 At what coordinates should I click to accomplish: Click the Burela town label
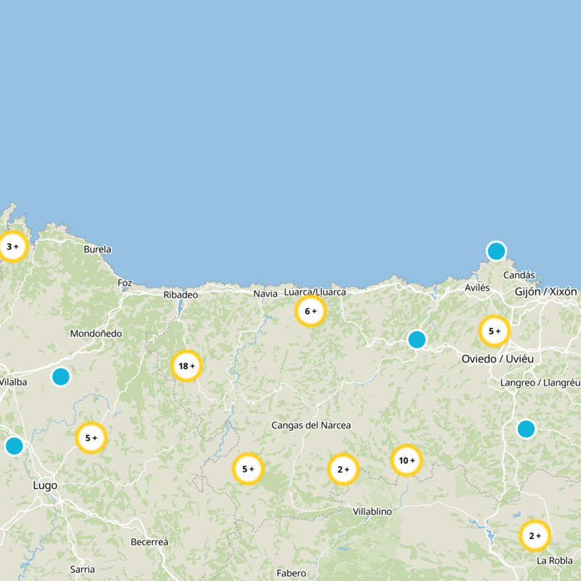click(x=97, y=249)
